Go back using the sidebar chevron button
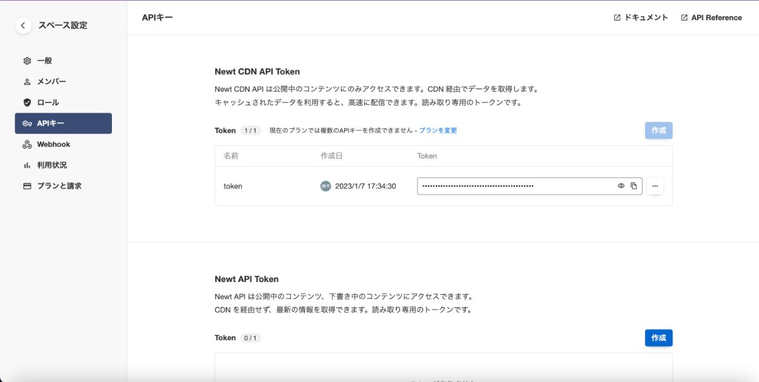The width and height of the screenshot is (759, 382). click(23, 25)
